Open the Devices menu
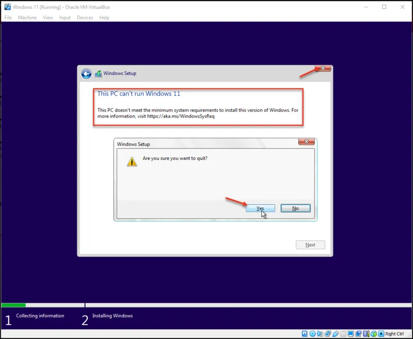This screenshot has height=339, width=413. 85,18
